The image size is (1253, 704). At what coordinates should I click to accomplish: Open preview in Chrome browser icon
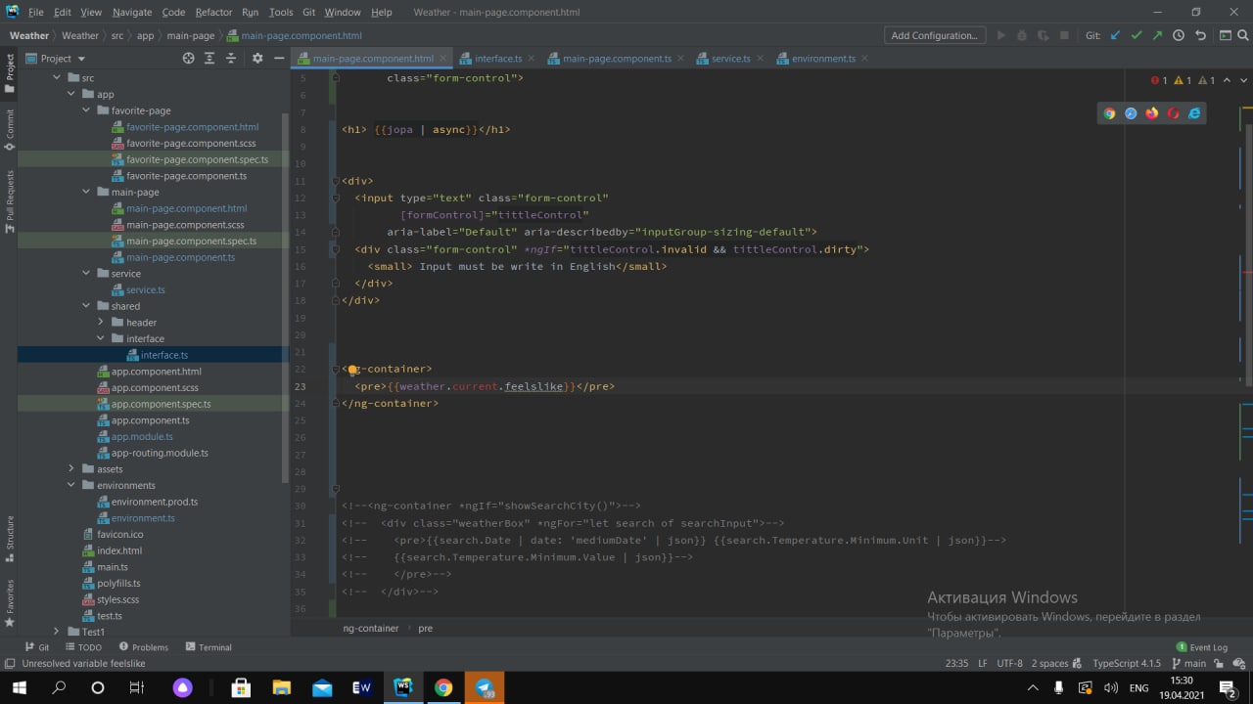(1109, 113)
